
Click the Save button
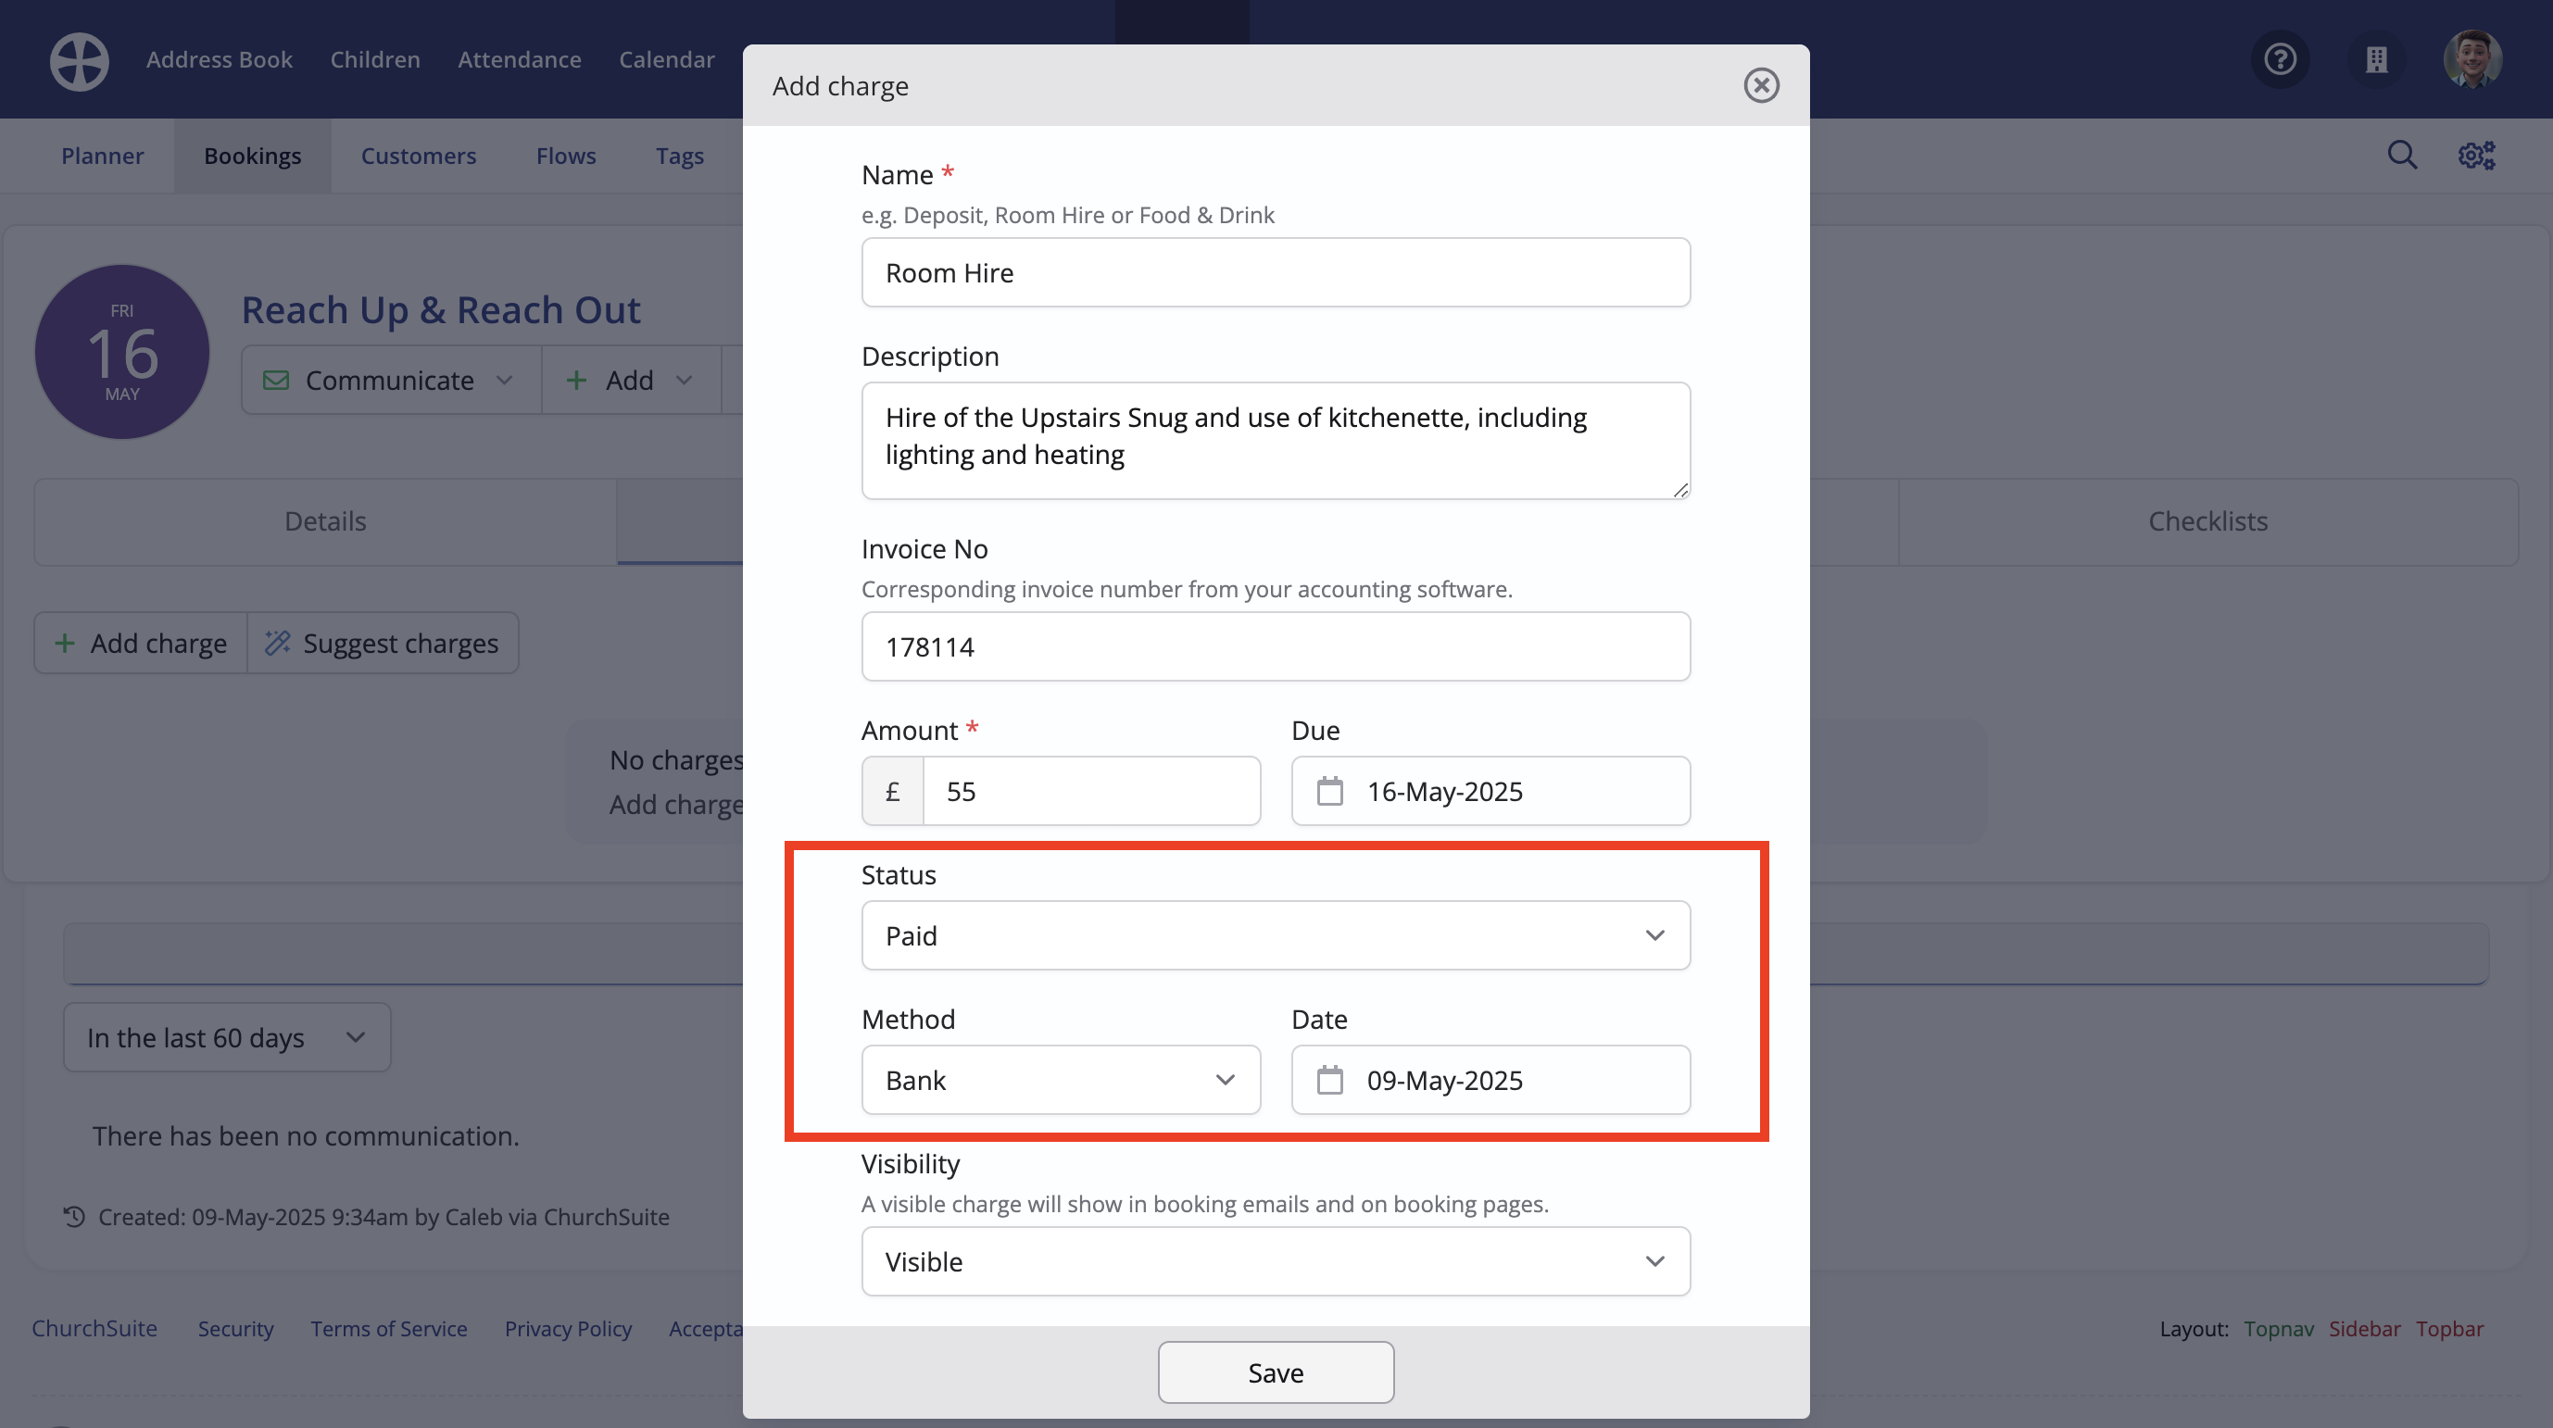[x=1276, y=1372]
